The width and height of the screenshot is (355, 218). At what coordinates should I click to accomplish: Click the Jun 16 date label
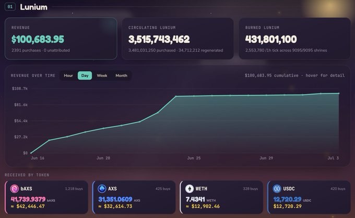tap(38, 158)
